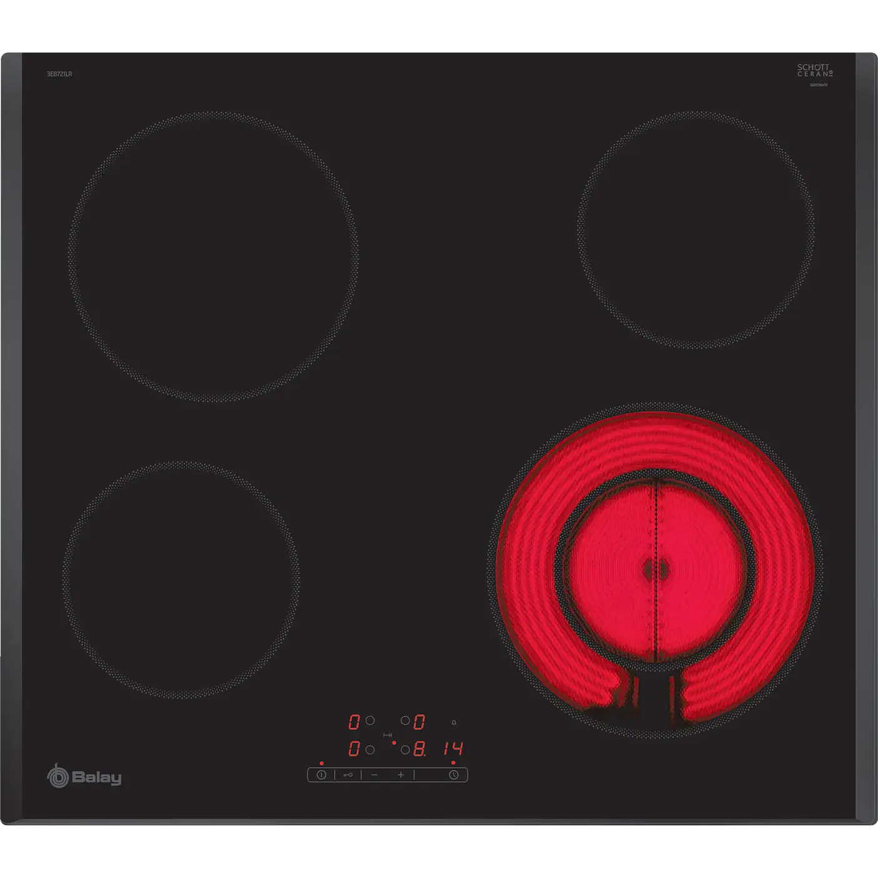Screen dimensions: 878x878
Task: Click the rear-right cooking zone ring
Action: click(696, 230)
